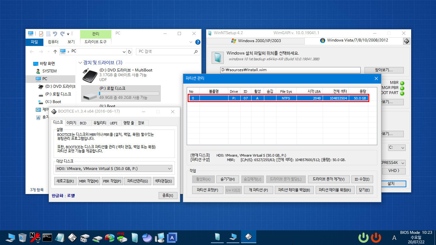Switch to the 유틸리티 tab in BOOTICE
The width and height of the screenshot is (436, 245).
100,123
